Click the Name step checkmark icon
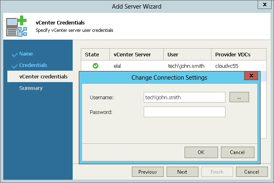Image resolution: width=274 pixels, height=183 pixels. 15,55
